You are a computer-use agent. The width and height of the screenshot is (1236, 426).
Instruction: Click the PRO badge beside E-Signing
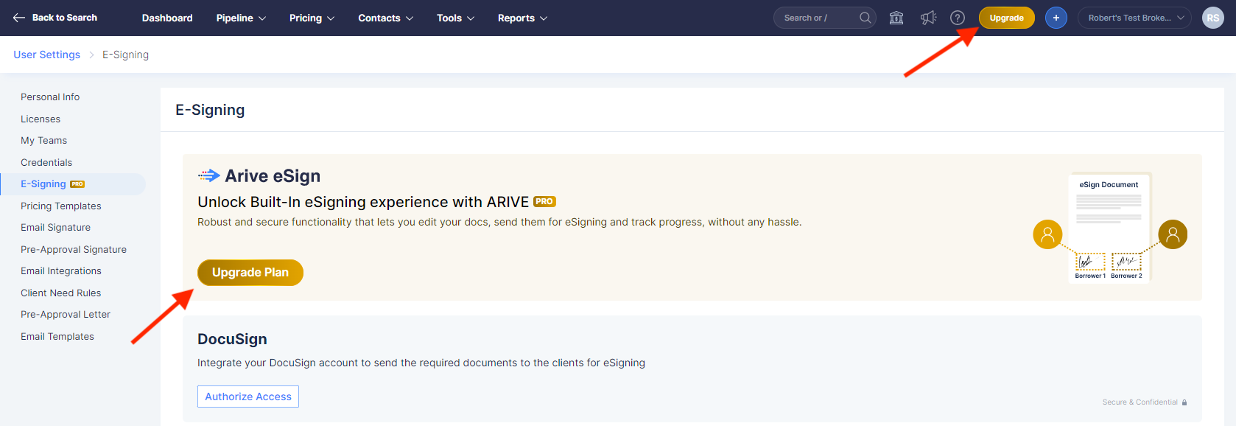pos(77,184)
